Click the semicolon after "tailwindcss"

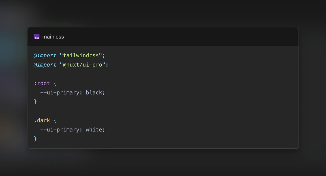tap(104, 56)
